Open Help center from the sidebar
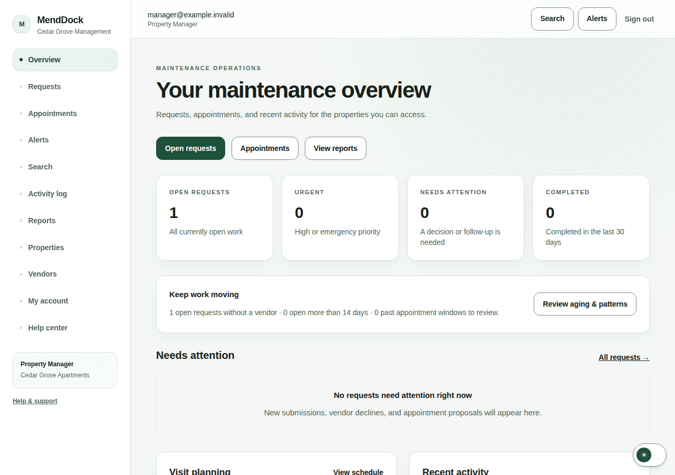Screen dimensions: 675x475 click(65, 328)
